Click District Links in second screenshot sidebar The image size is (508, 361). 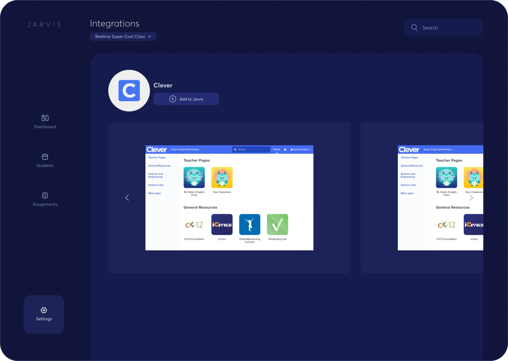tap(408, 185)
